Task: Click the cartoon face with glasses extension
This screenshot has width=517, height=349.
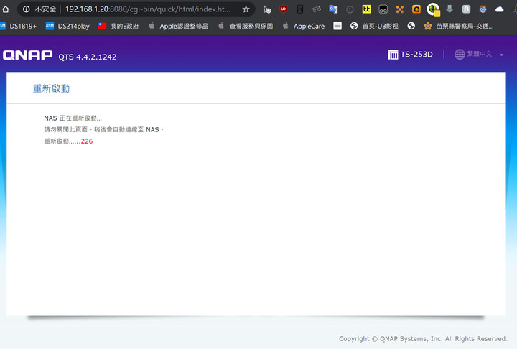Action: [x=483, y=9]
